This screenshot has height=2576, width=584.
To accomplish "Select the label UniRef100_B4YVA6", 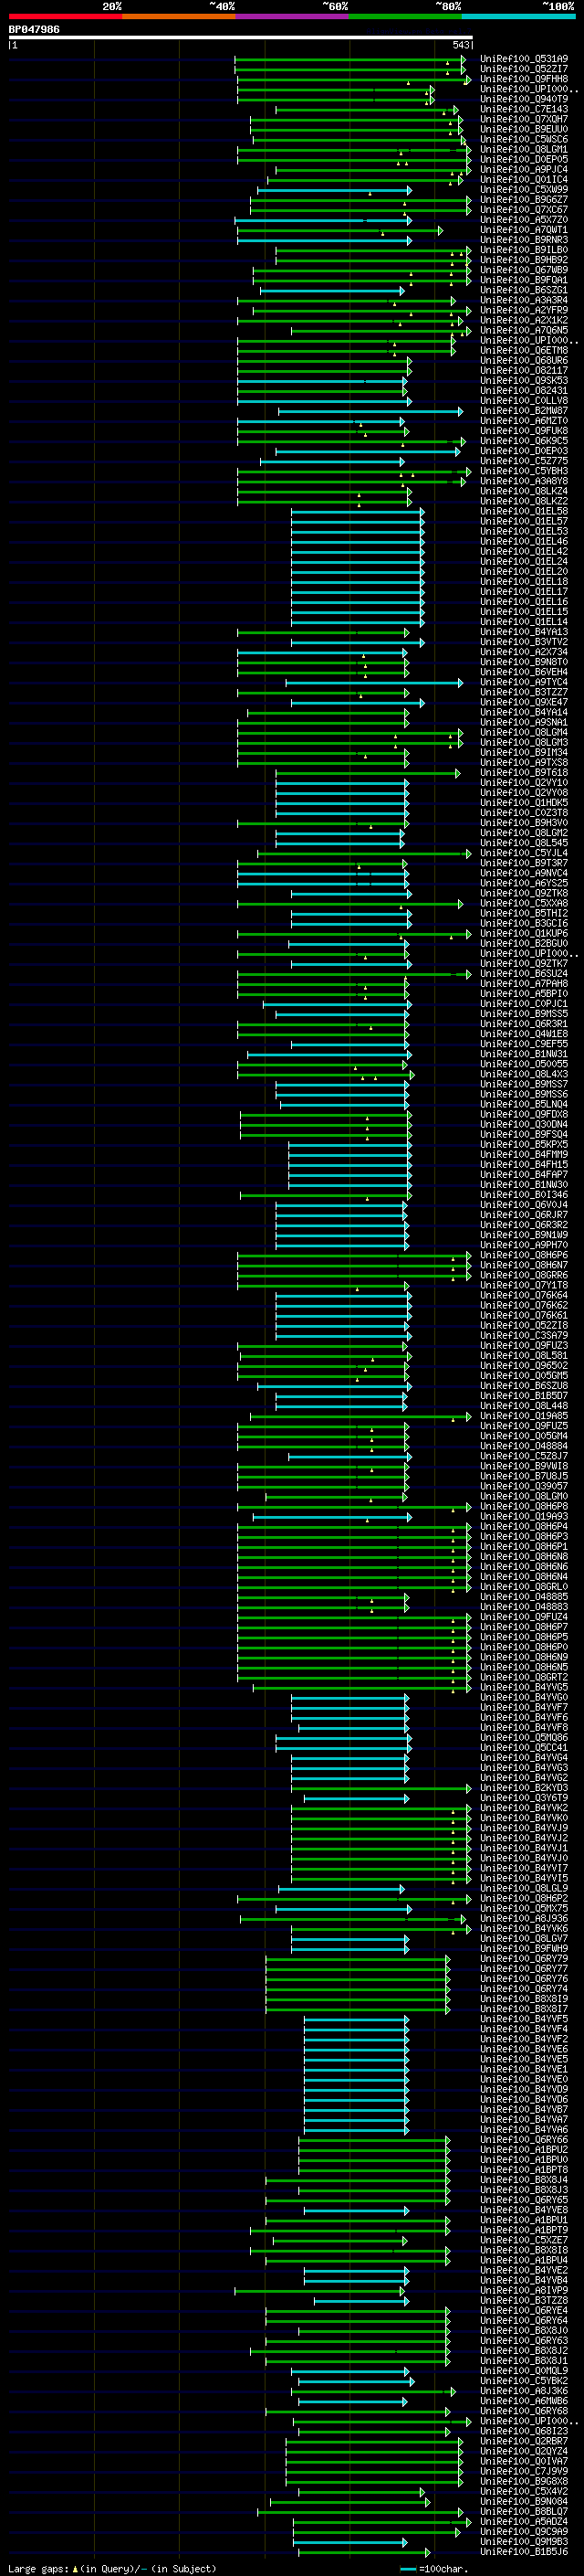I will [524, 2129].
